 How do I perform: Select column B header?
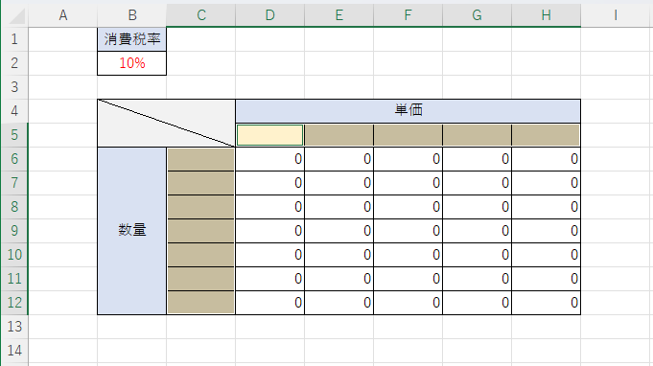point(132,15)
